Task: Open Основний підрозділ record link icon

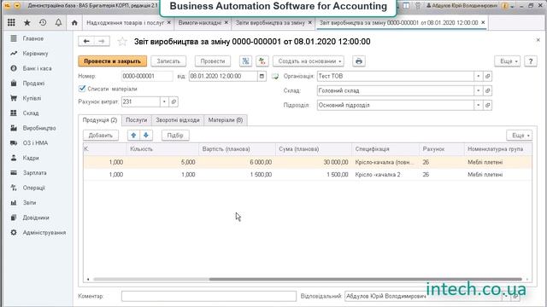Action: click(488, 105)
